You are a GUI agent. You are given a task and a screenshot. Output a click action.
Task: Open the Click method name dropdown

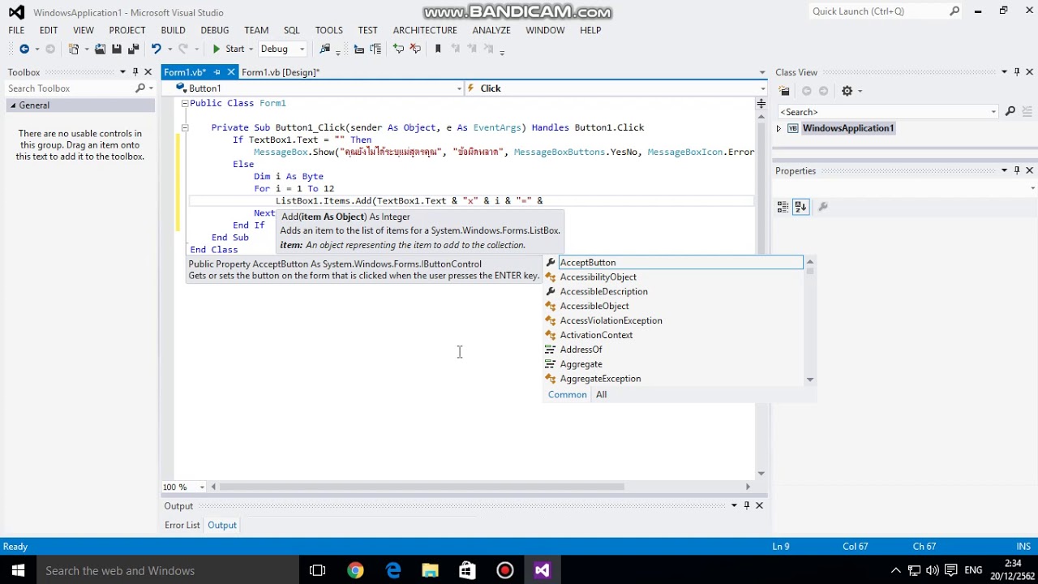click(762, 88)
